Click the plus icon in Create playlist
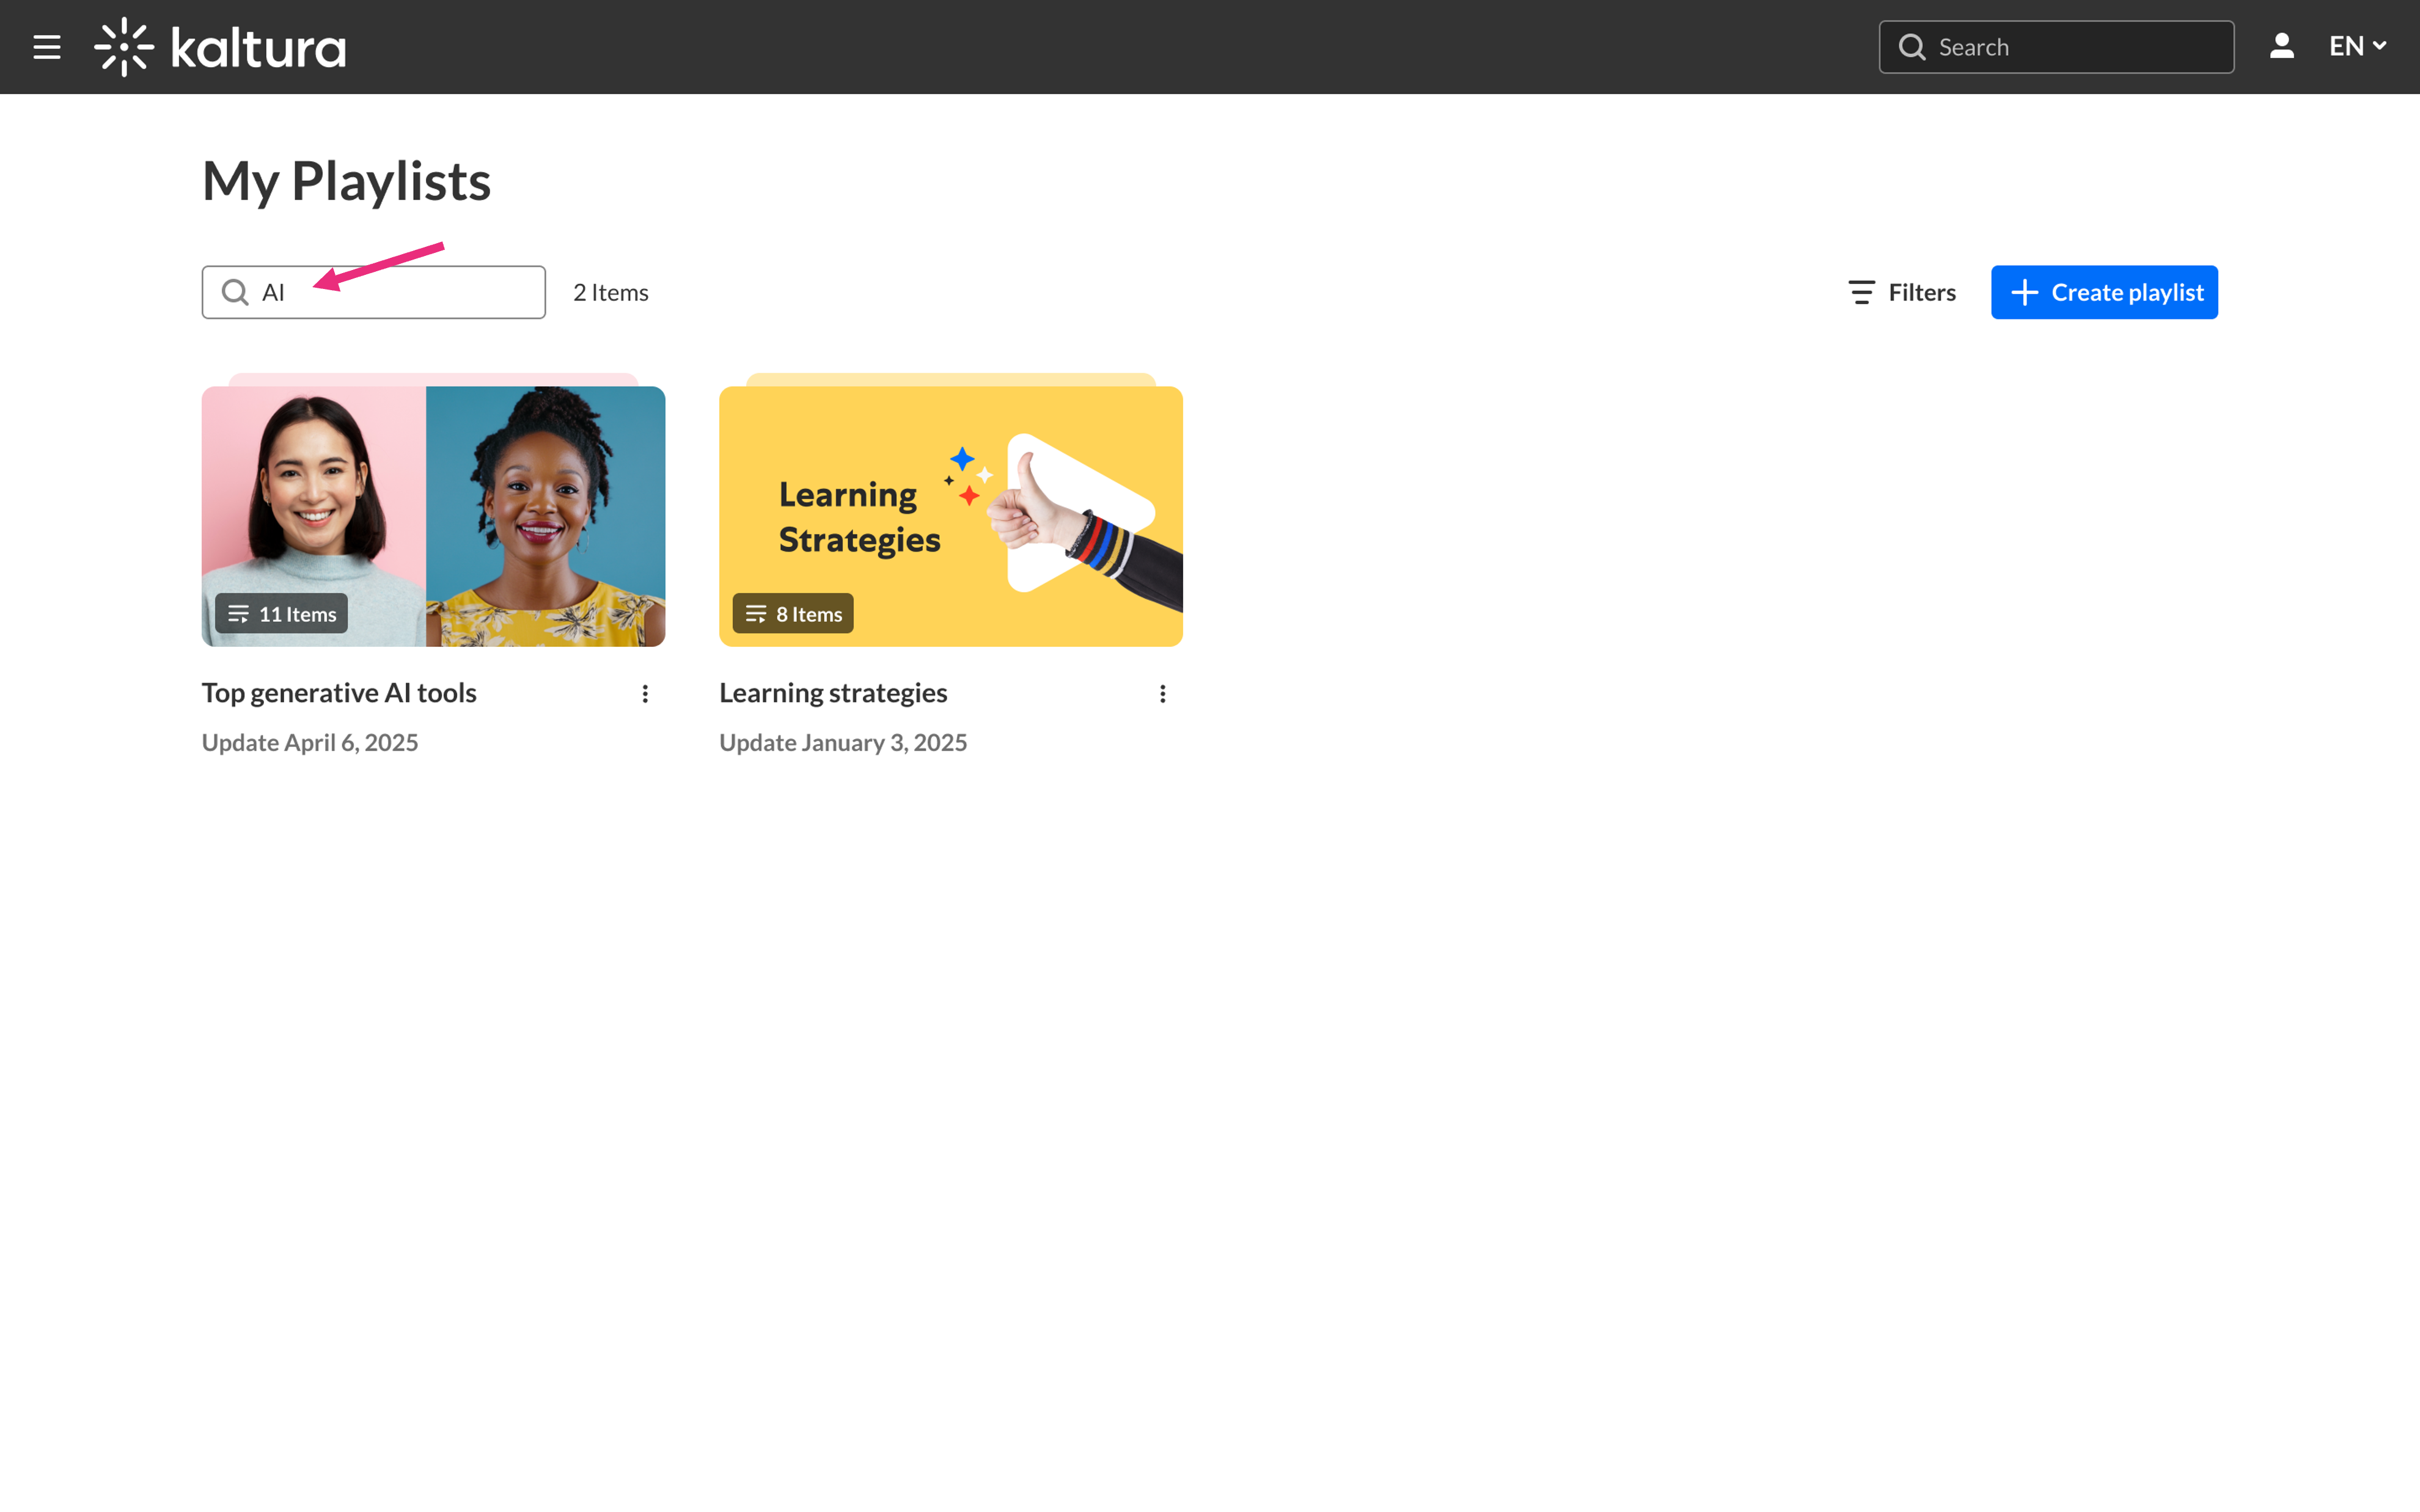2420x1512 pixels. click(2024, 292)
